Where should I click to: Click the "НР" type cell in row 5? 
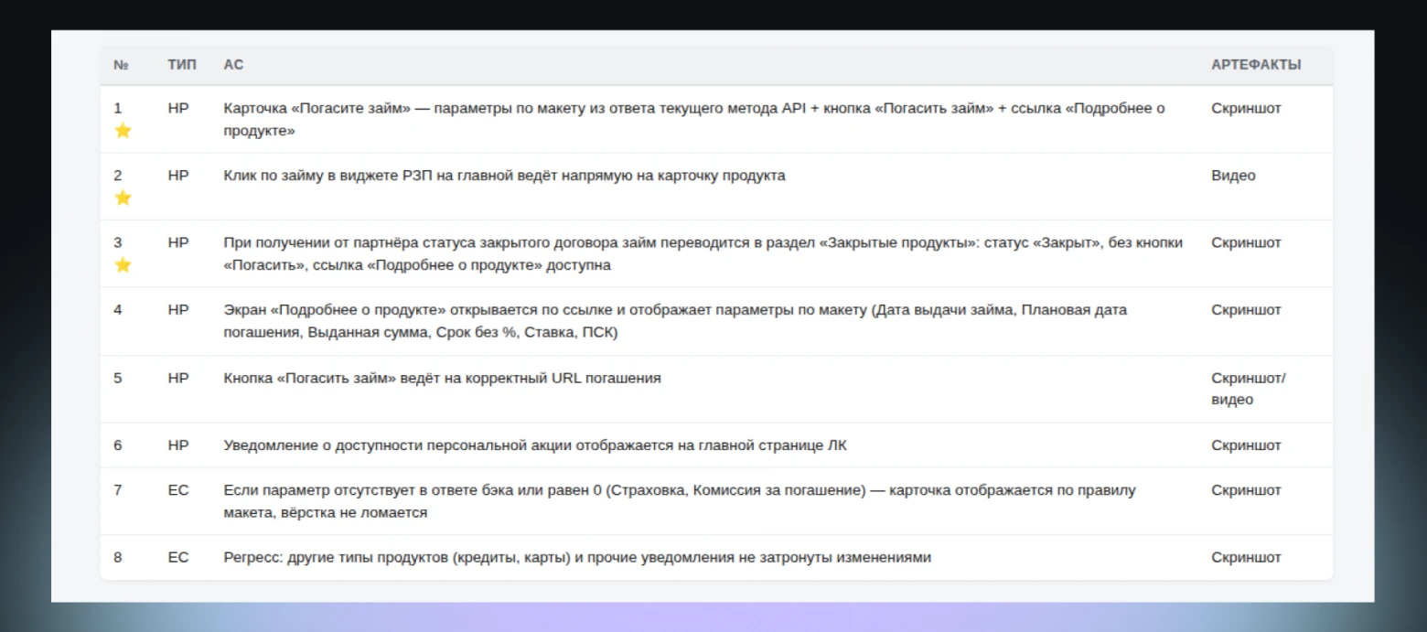pyautogui.click(x=178, y=378)
